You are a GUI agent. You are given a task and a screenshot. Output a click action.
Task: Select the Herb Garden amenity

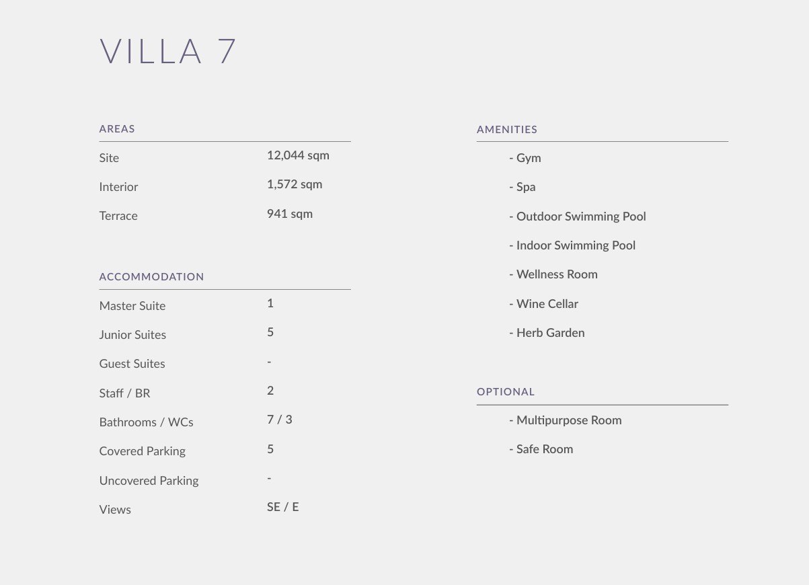pos(550,333)
